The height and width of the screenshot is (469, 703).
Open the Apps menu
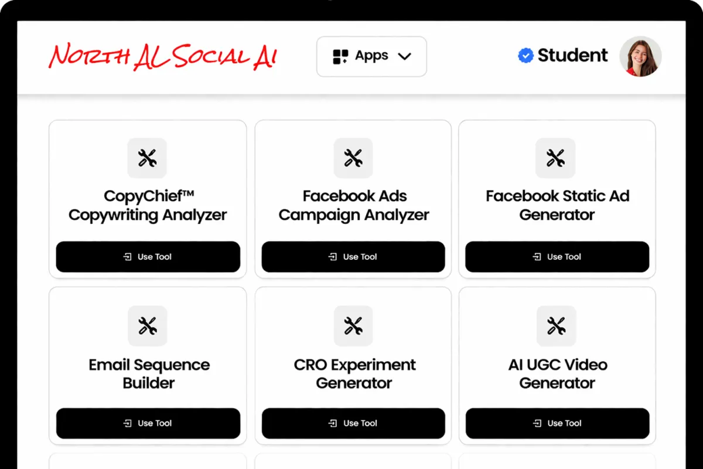pyautogui.click(x=371, y=56)
